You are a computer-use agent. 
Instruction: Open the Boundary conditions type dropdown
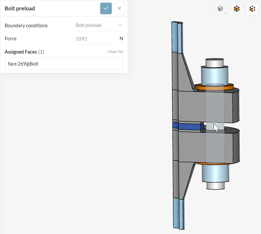point(98,25)
